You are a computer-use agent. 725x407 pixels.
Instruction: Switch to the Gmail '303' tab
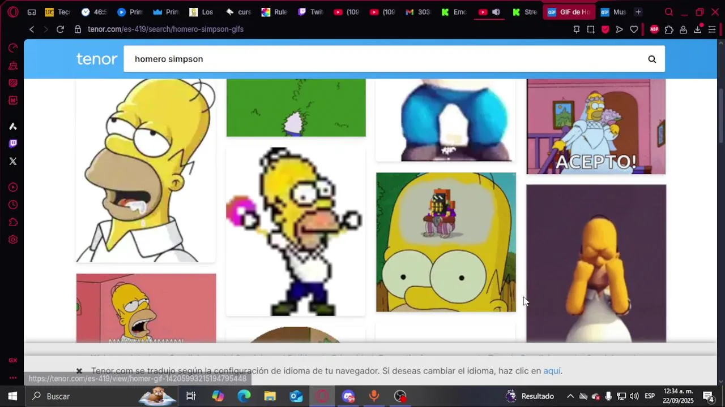click(x=418, y=12)
